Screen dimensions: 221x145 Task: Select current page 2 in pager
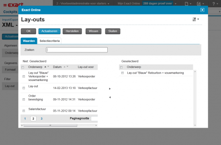[x=33, y=118]
